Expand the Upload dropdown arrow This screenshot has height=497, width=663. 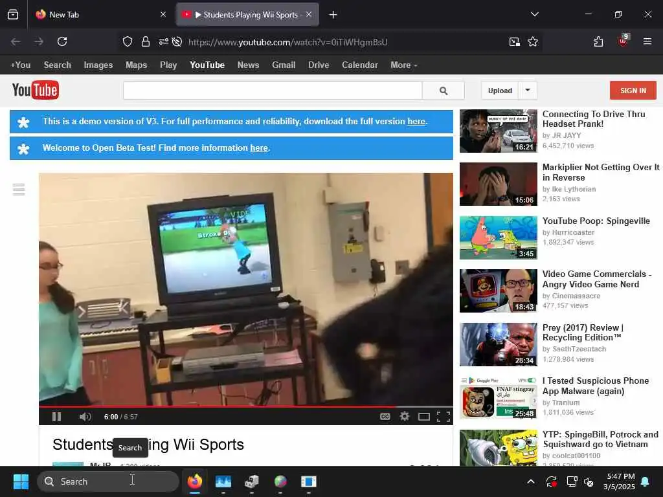[528, 91]
